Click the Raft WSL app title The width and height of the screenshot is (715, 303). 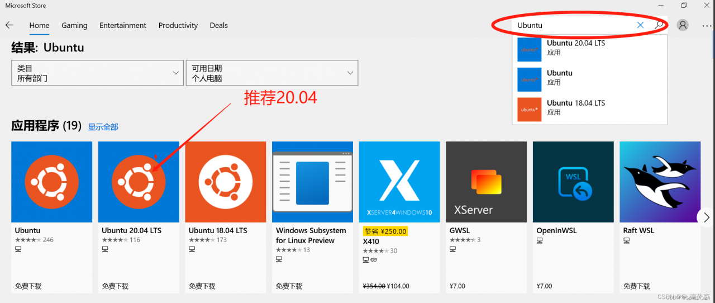[638, 230]
